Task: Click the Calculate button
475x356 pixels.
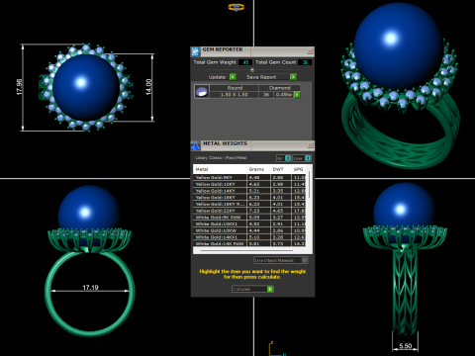Action: 252,289
